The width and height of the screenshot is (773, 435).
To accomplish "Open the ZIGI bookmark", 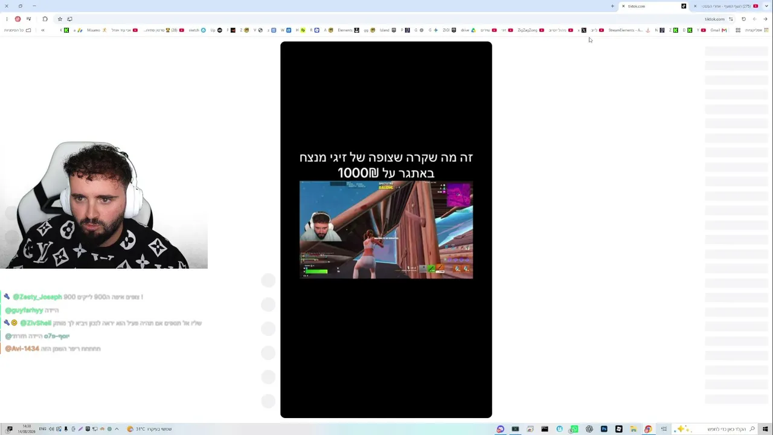I will (449, 30).
